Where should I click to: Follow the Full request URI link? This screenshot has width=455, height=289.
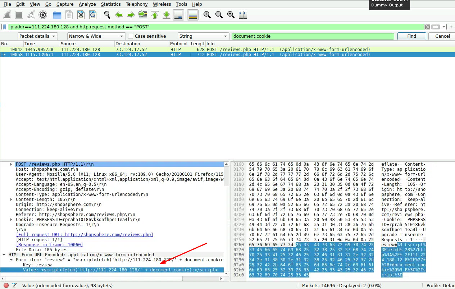click(x=85, y=234)
